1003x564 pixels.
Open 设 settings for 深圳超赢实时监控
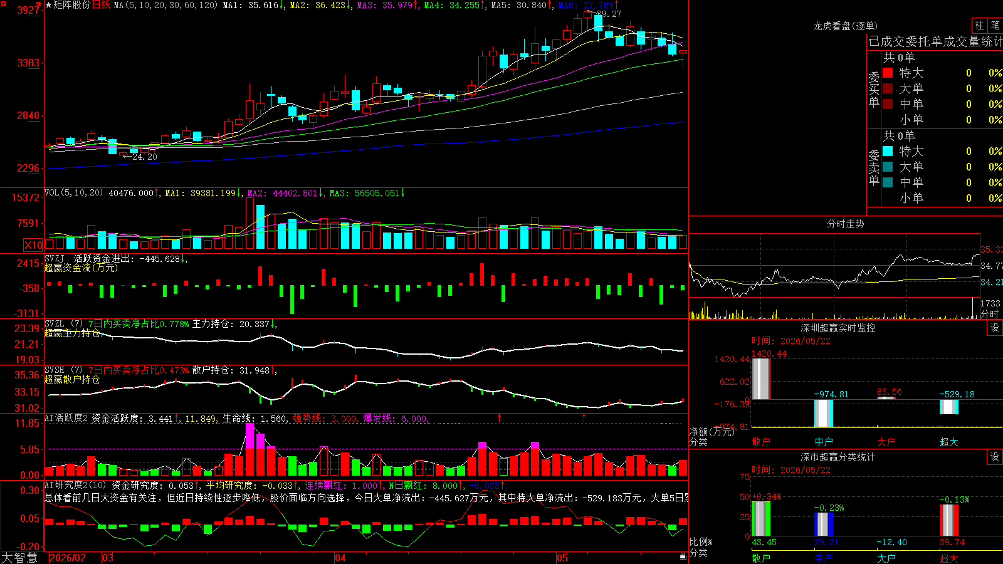[995, 328]
